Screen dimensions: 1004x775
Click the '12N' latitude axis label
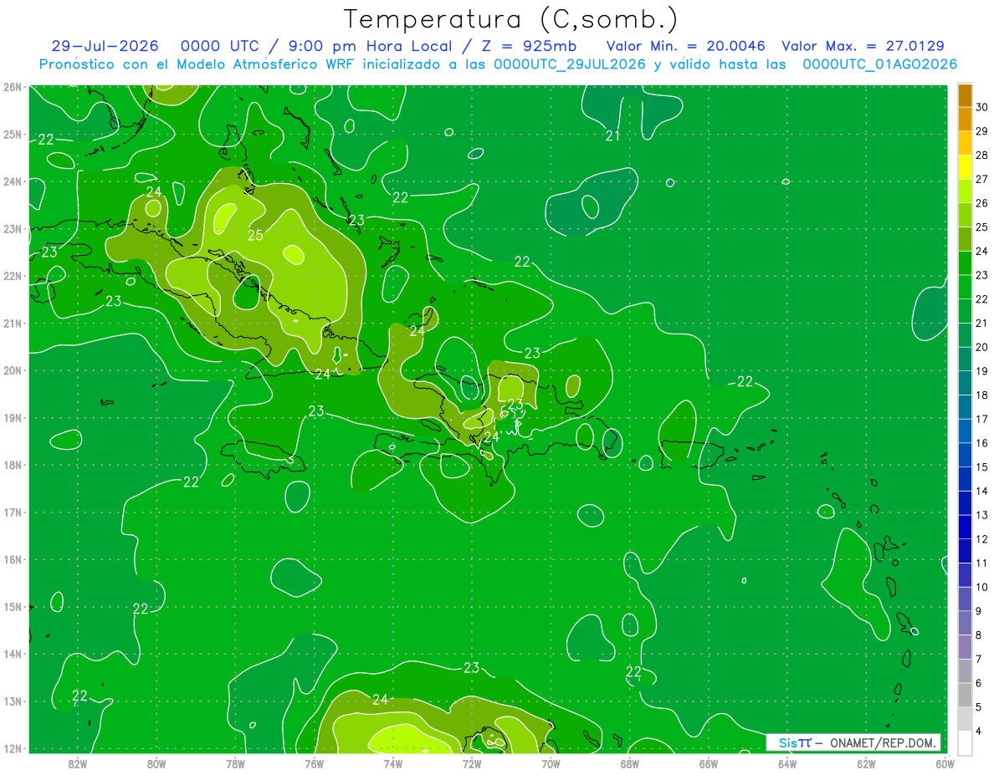13,748
